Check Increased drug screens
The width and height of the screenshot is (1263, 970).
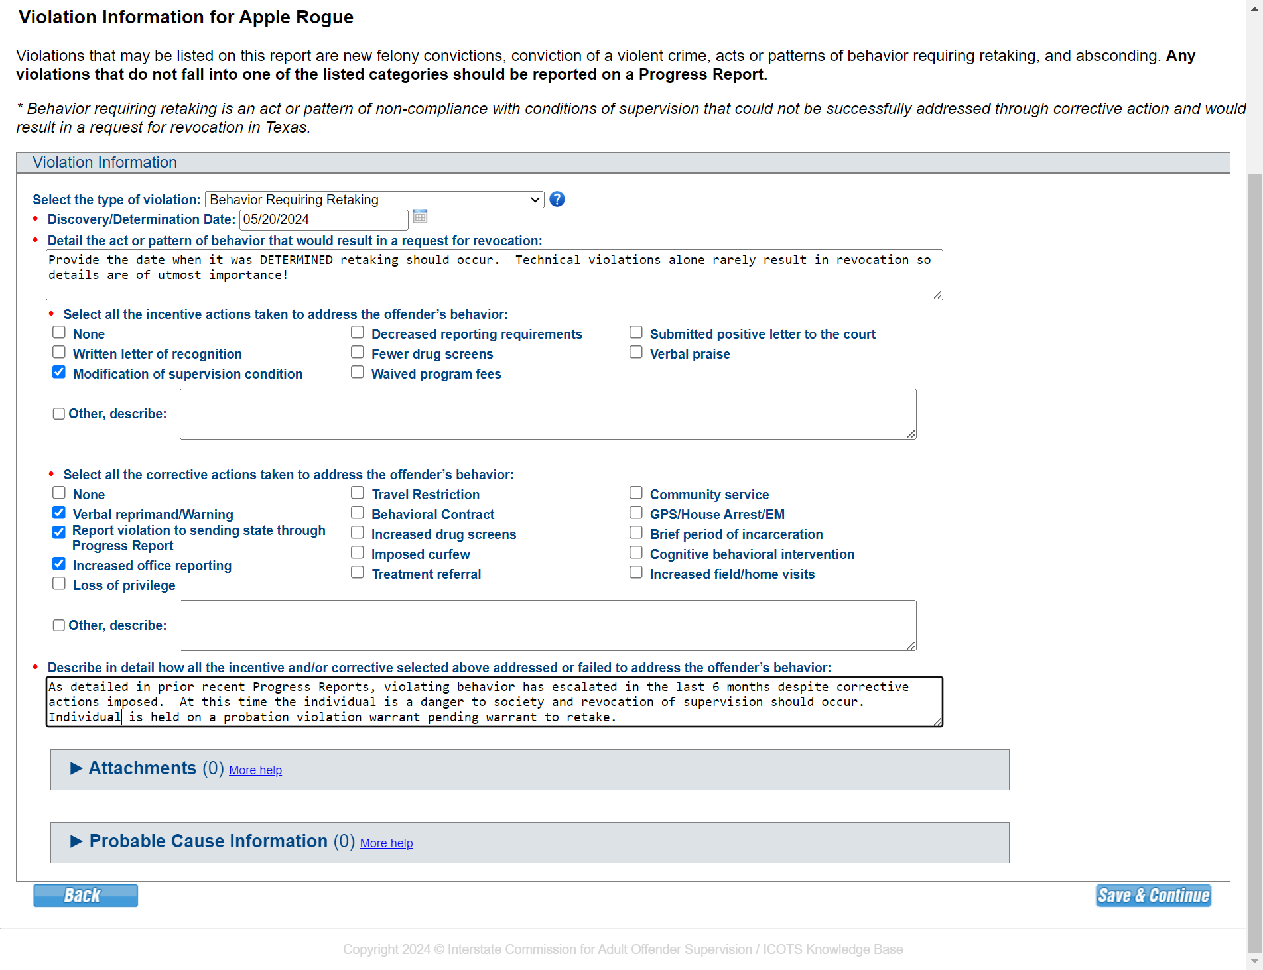(358, 532)
